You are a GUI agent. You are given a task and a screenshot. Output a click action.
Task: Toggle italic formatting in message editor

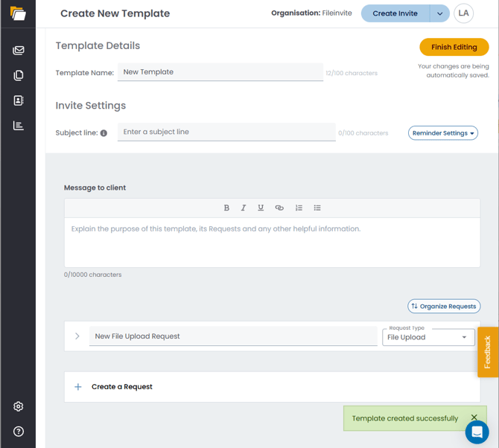(x=244, y=208)
